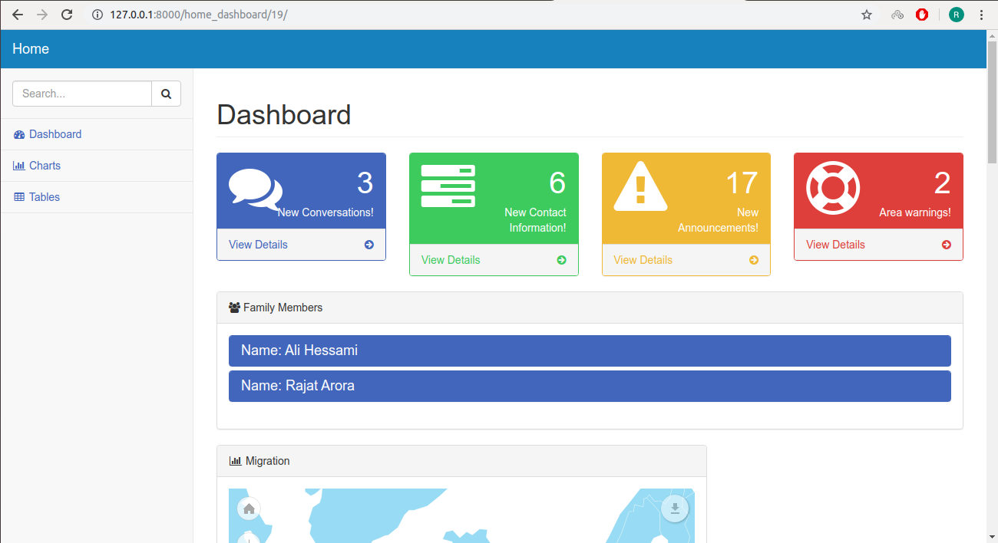The height and width of the screenshot is (543, 998).
Task: Open the bike-shaped extension icon
Action: (x=897, y=15)
